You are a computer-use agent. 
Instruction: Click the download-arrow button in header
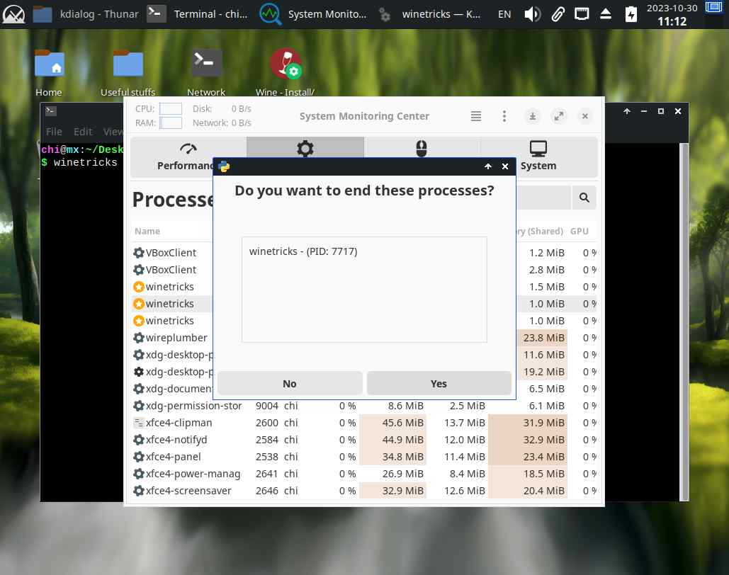(x=532, y=116)
